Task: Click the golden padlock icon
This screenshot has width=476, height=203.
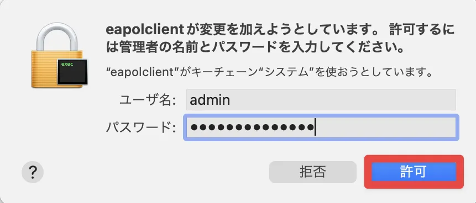Action: coord(57,55)
